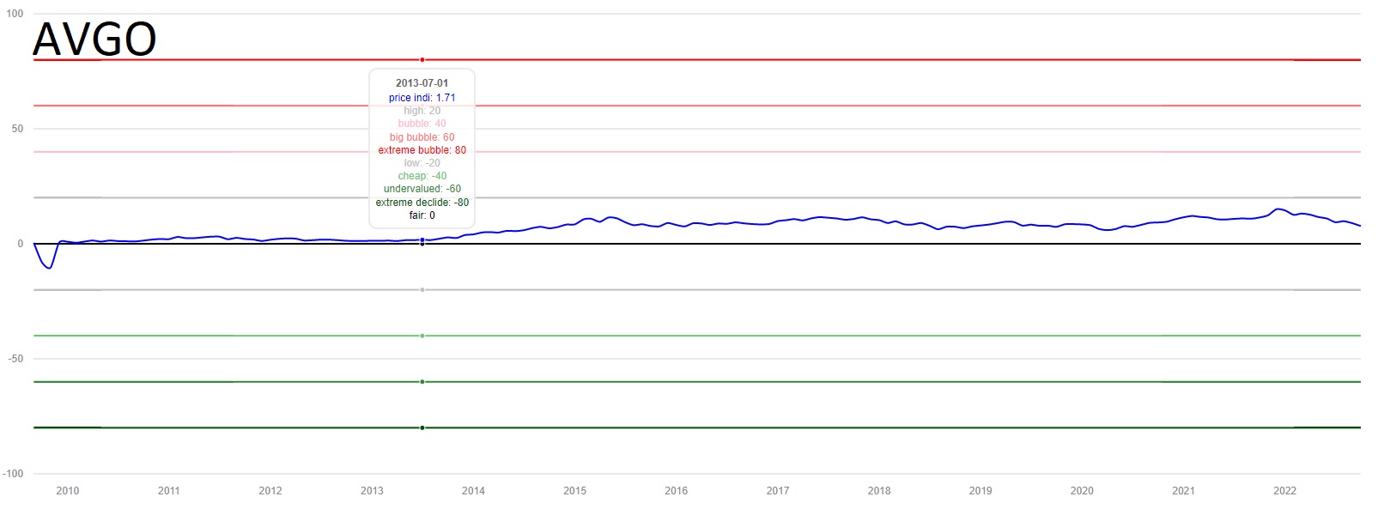1378x521 pixels.
Task: Click the -50 y-axis label
Action: pos(15,359)
